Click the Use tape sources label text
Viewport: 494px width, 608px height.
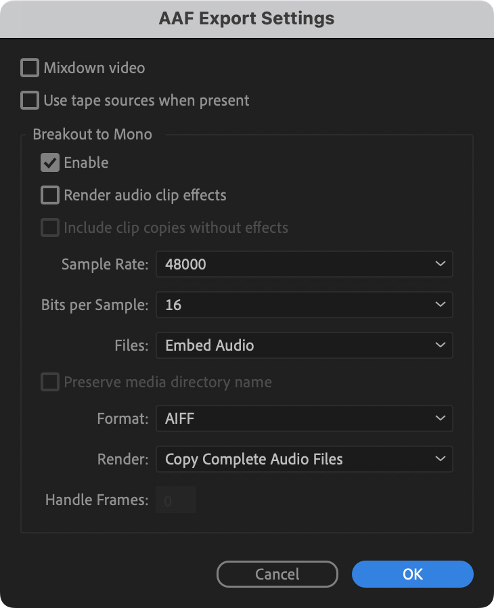tap(146, 100)
